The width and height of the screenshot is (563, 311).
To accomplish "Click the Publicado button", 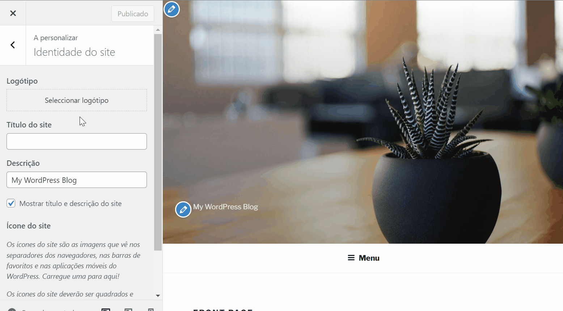I will coord(133,14).
